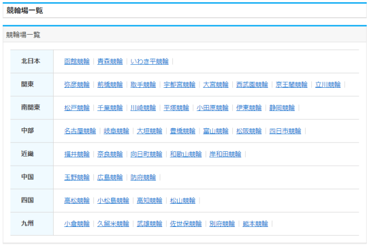The image size is (369, 246).
Task: Click the 取手競輪 link
Action: point(143,84)
